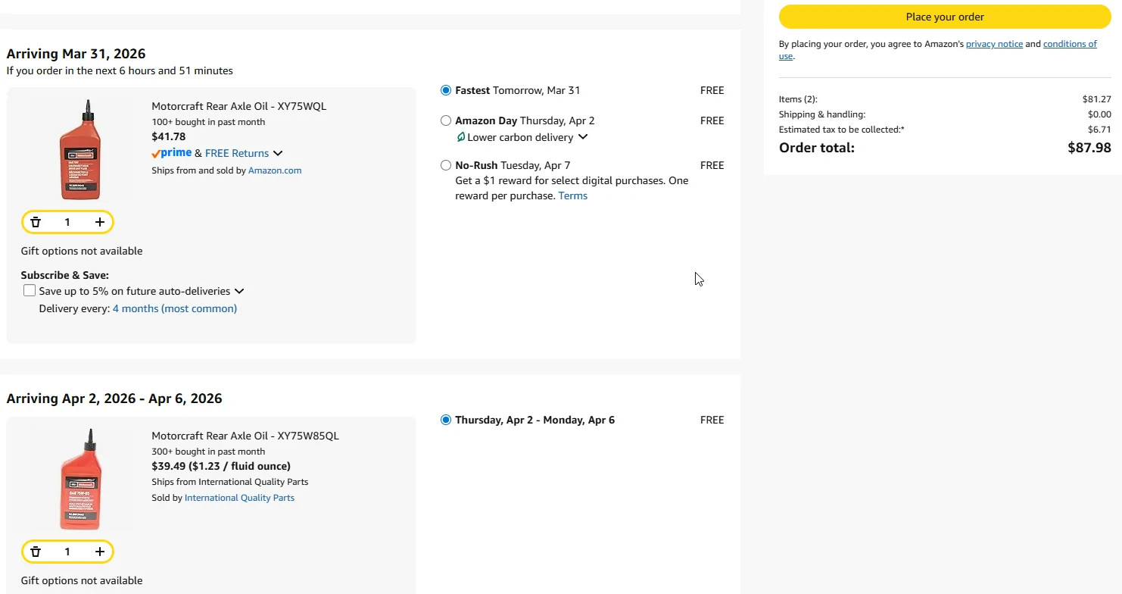Click the Subscribe & Save label
Screen dimensions: 1122x594
click(x=65, y=275)
